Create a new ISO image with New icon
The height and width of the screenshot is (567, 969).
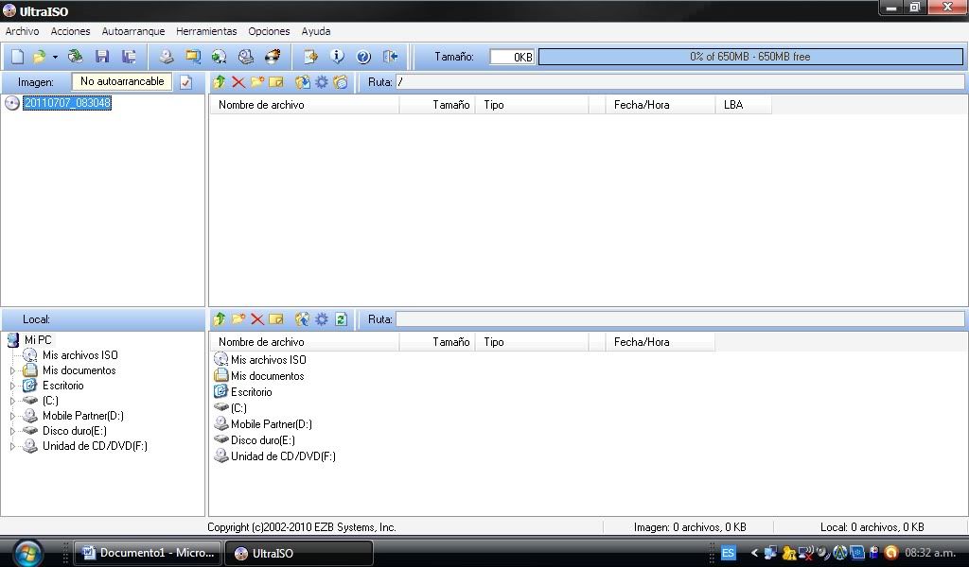click(x=17, y=57)
